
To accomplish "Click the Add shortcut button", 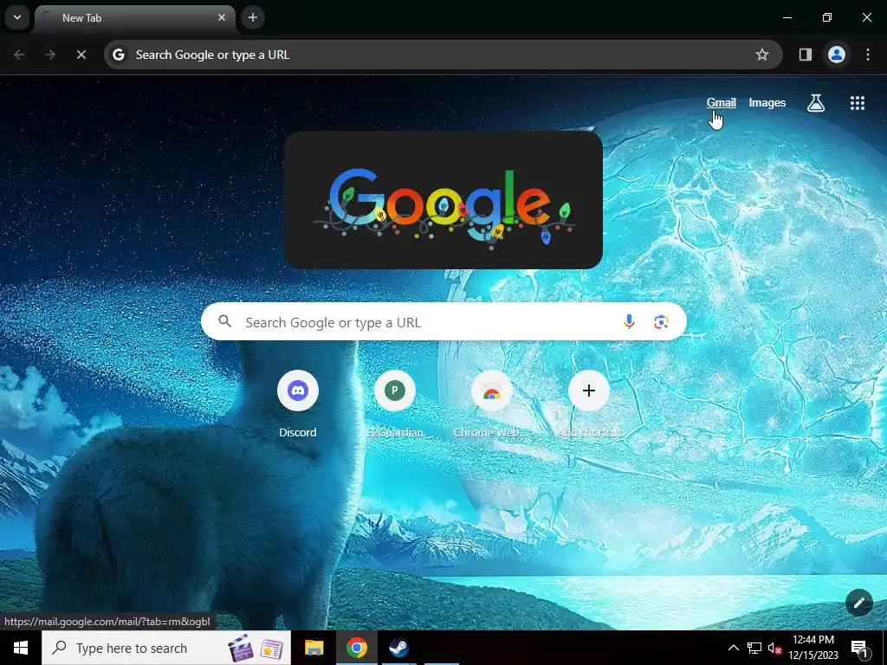I will tap(589, 405).
